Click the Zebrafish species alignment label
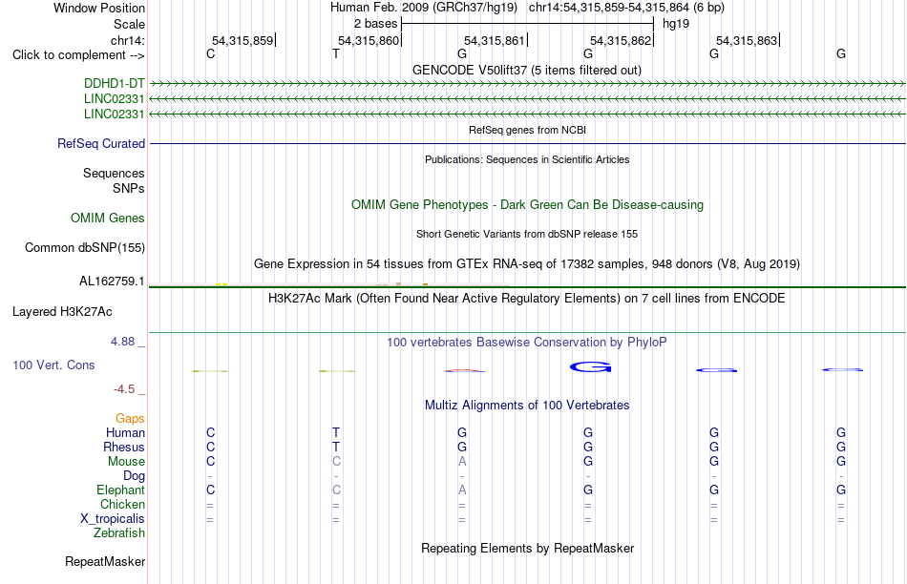 (119, 532)
